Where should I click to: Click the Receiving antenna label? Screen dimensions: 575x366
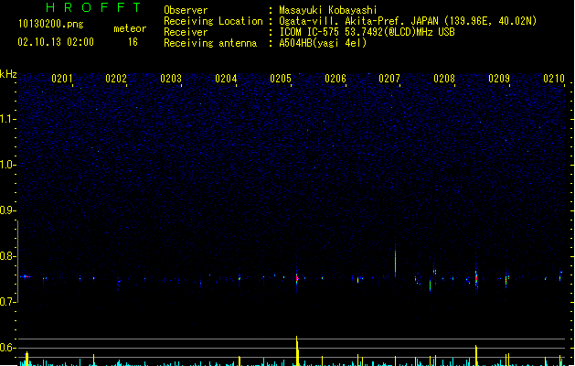210,43
